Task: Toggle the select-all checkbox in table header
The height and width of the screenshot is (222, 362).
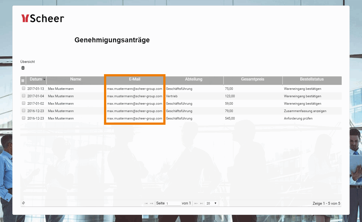Action: pyautogui.click(x=23, y=80)
